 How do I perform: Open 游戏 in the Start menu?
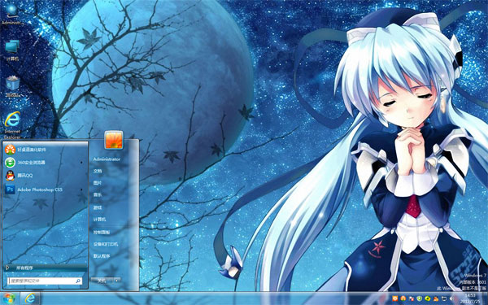(x=98, y=207)
